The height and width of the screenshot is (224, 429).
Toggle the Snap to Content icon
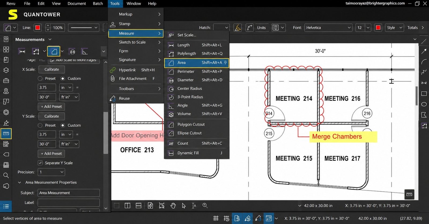237,218
